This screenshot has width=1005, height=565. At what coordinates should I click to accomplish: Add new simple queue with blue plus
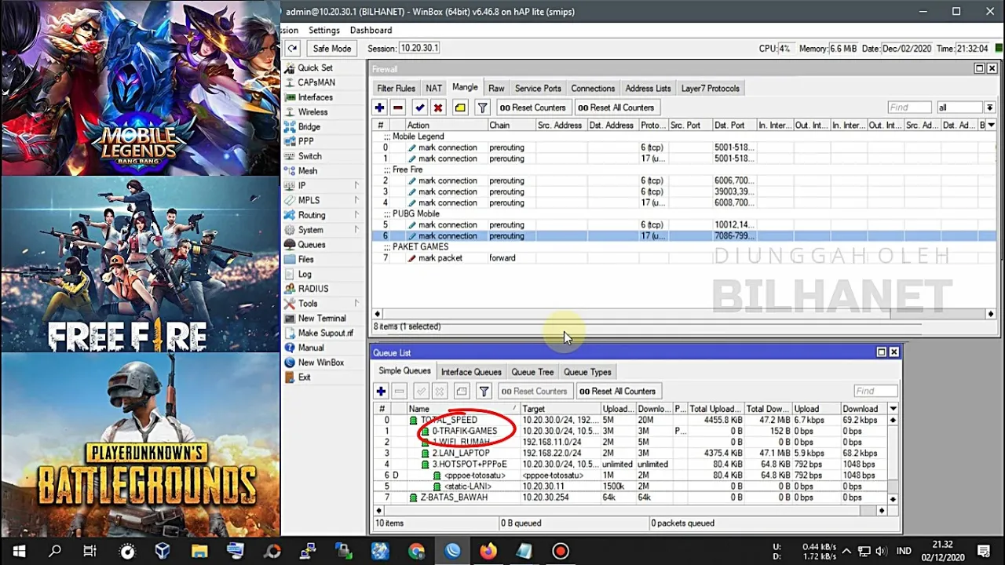tap(381, 391)
